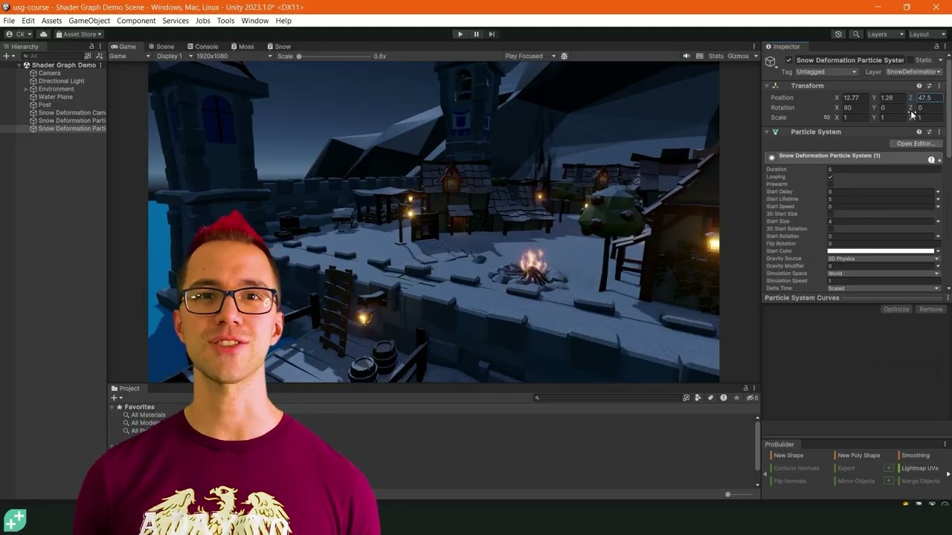This screenshot has height=535, width=952.
Task: Open the Play Focused dropdown
Action: (x=530, y=56)
